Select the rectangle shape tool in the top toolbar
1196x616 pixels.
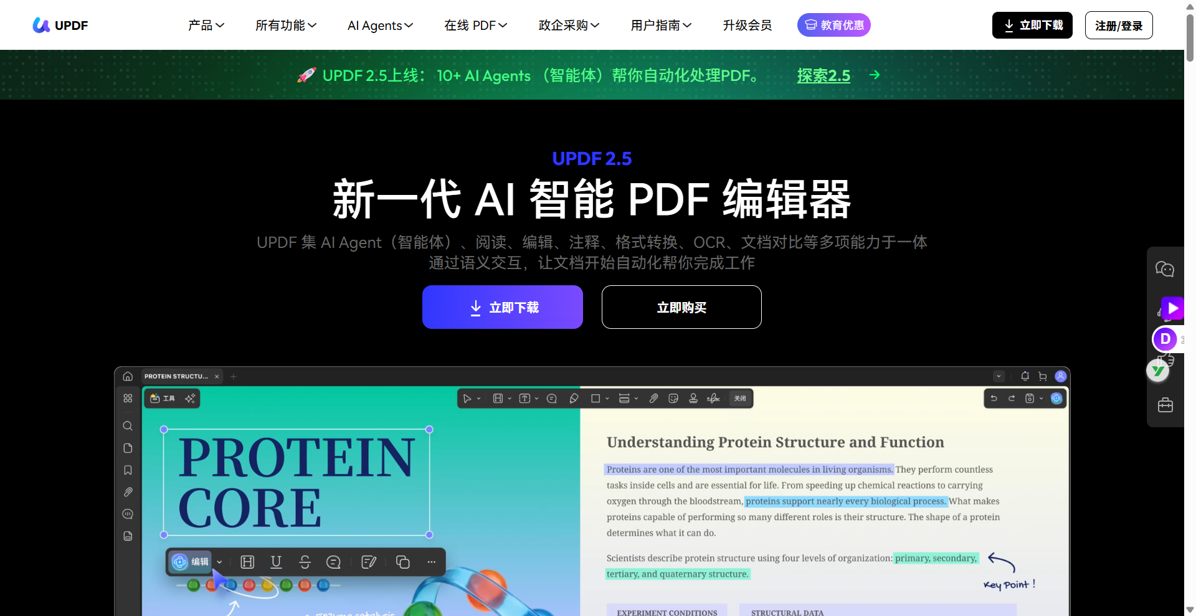pos(596,398)
